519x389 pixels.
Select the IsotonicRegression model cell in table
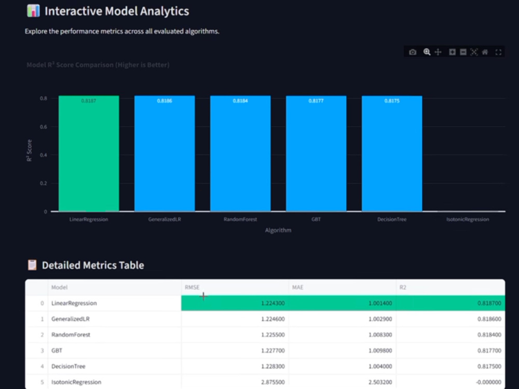(115, 382)
